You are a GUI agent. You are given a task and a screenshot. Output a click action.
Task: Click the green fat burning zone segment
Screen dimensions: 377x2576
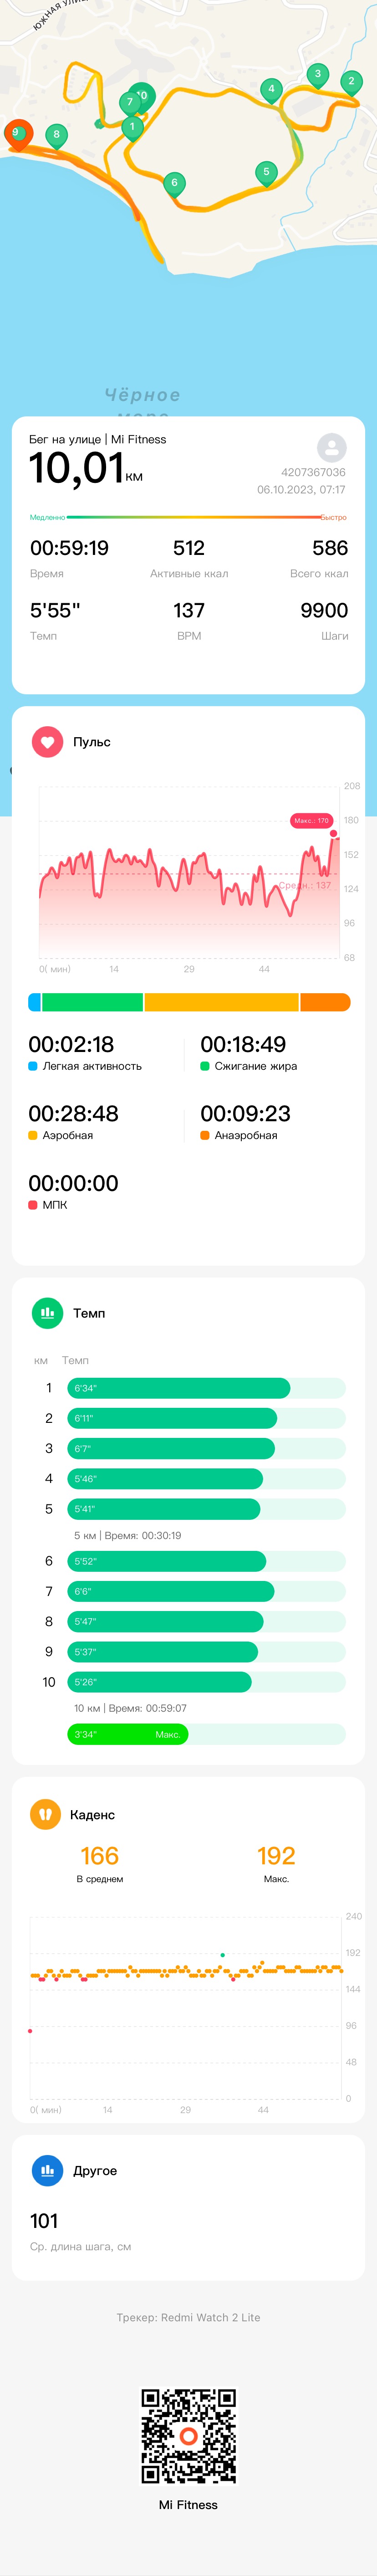point(92,1002)
